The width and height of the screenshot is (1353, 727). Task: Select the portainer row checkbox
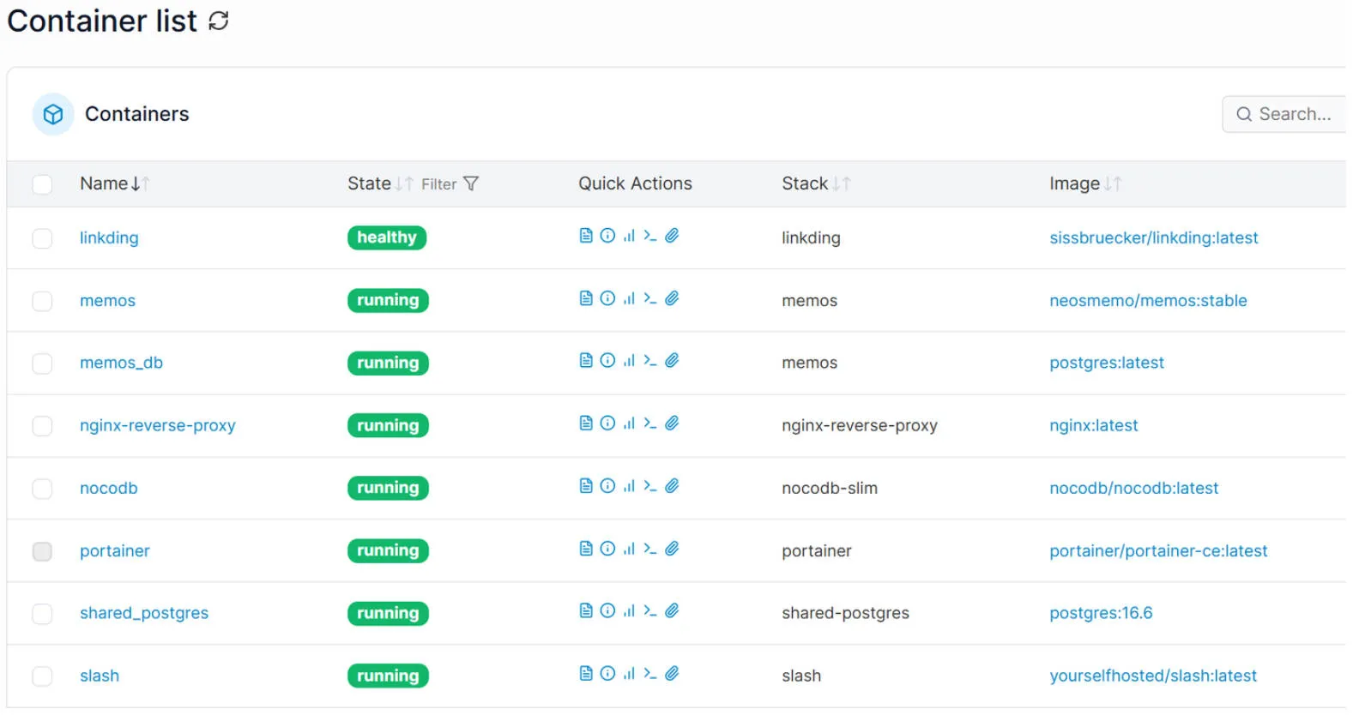42,551
